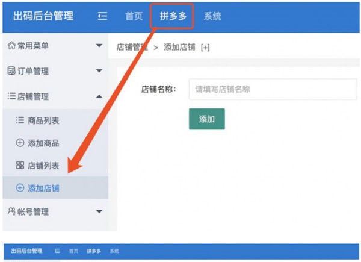Image resolution: width=361 pixels, height=262 pixels.
Task: Open 首页 in the lower header bar
Action: (x=73, y=251)
